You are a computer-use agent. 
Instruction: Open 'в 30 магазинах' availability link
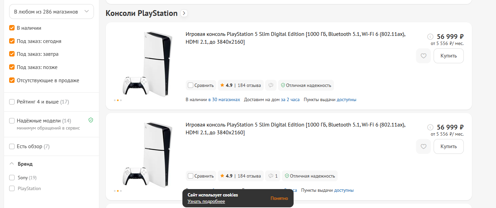coord(224,100)
